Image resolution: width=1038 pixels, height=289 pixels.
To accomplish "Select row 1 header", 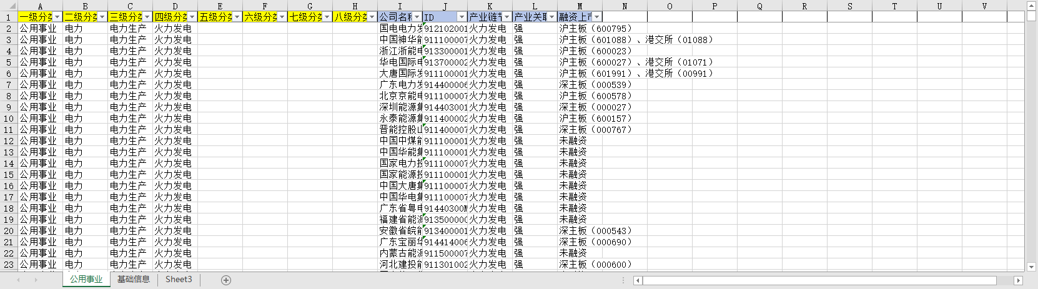I will 9,17.
